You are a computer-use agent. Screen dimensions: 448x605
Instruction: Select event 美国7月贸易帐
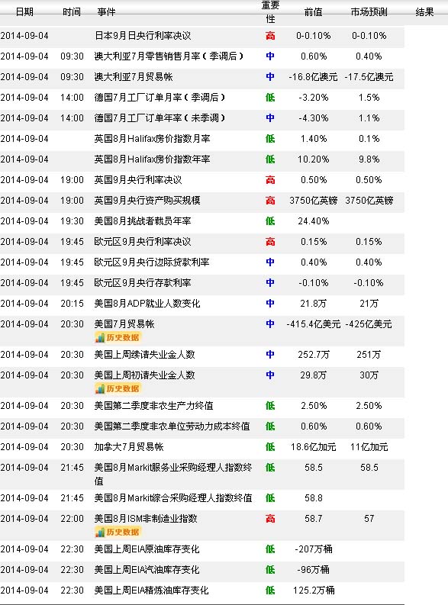124,324
